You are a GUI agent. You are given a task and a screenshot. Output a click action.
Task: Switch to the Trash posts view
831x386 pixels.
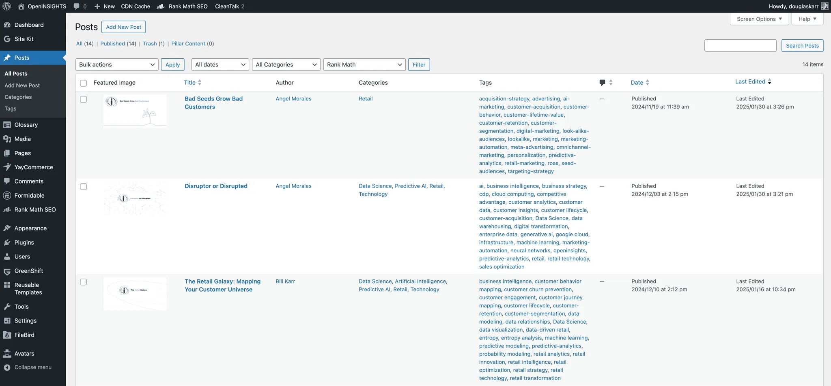point(150,44)
